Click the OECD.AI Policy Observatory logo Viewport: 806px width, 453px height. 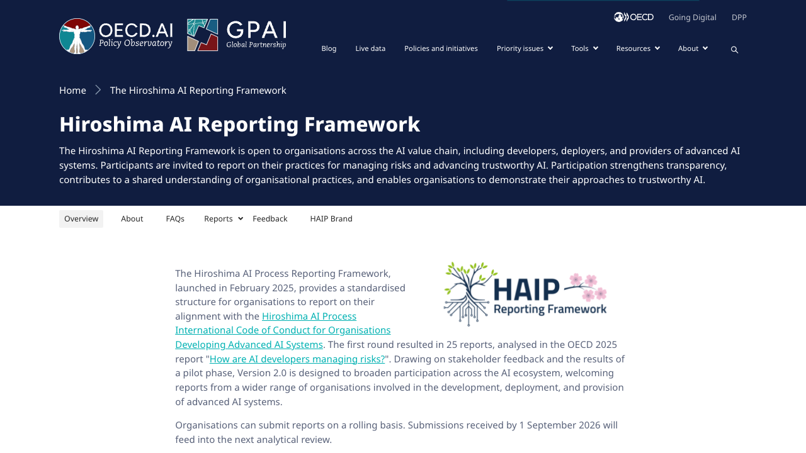point(116,36)
